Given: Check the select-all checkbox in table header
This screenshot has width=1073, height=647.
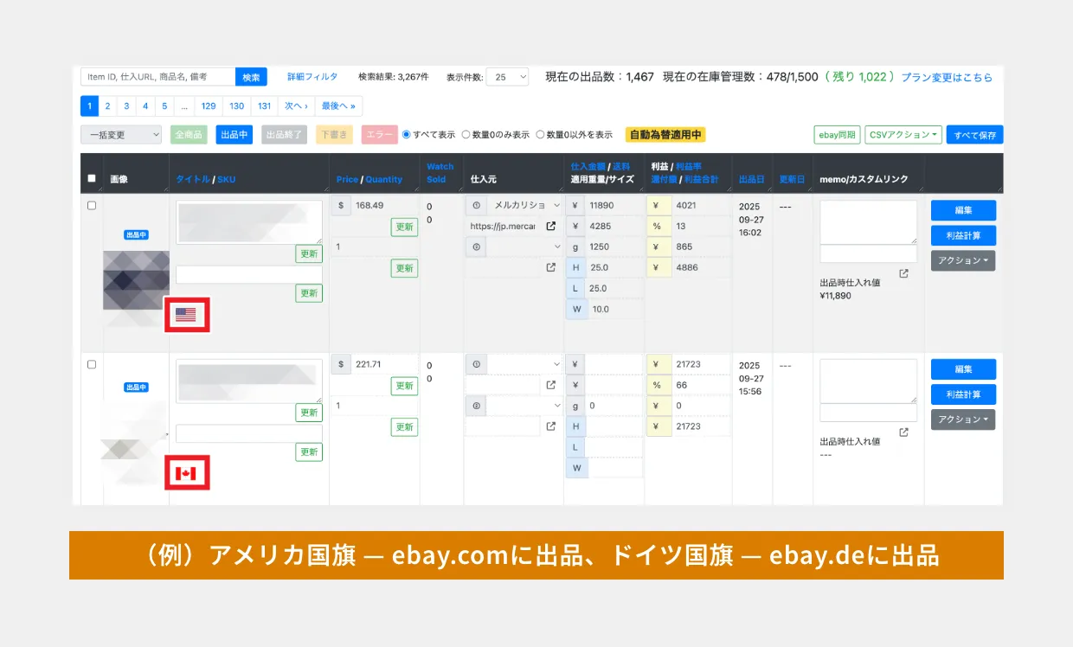Looking at the screenshot, I should click(92, 179).
